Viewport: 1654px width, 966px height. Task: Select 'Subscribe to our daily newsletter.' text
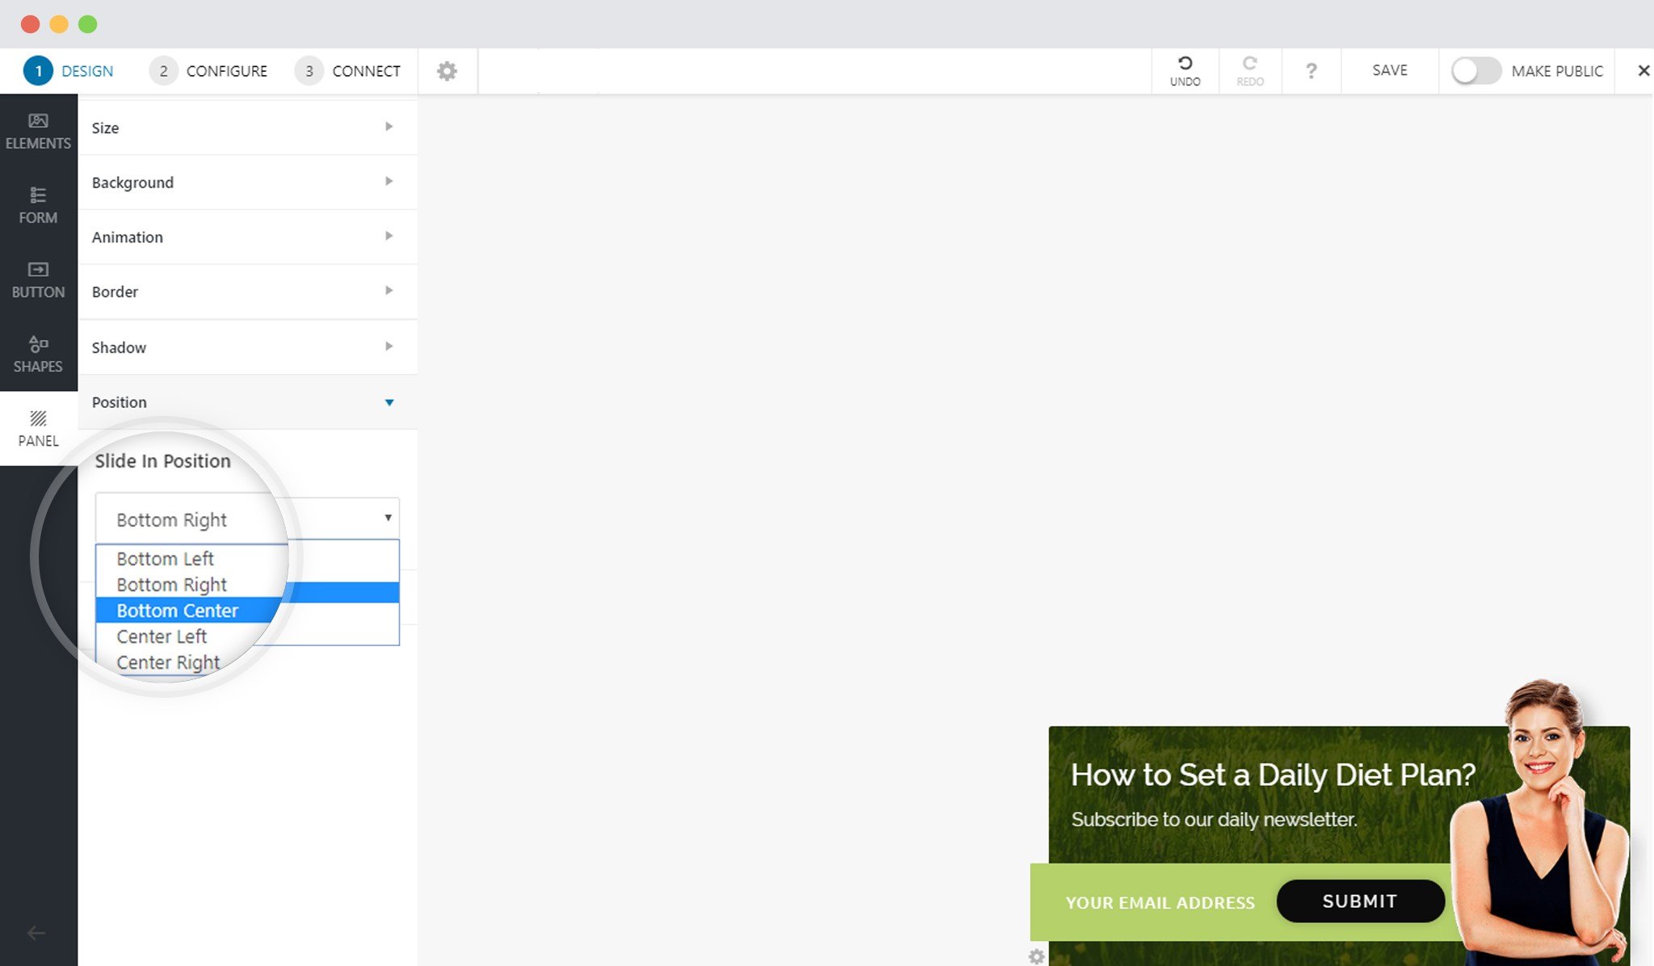tap(1214, 819)
